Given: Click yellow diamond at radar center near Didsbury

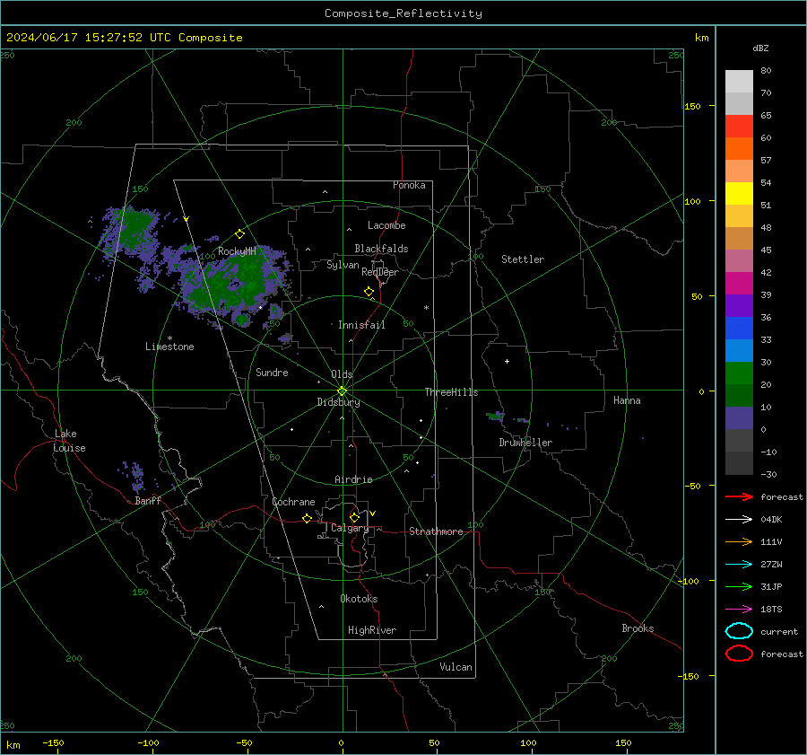Looking at the screenshot, I should point(342,391).
